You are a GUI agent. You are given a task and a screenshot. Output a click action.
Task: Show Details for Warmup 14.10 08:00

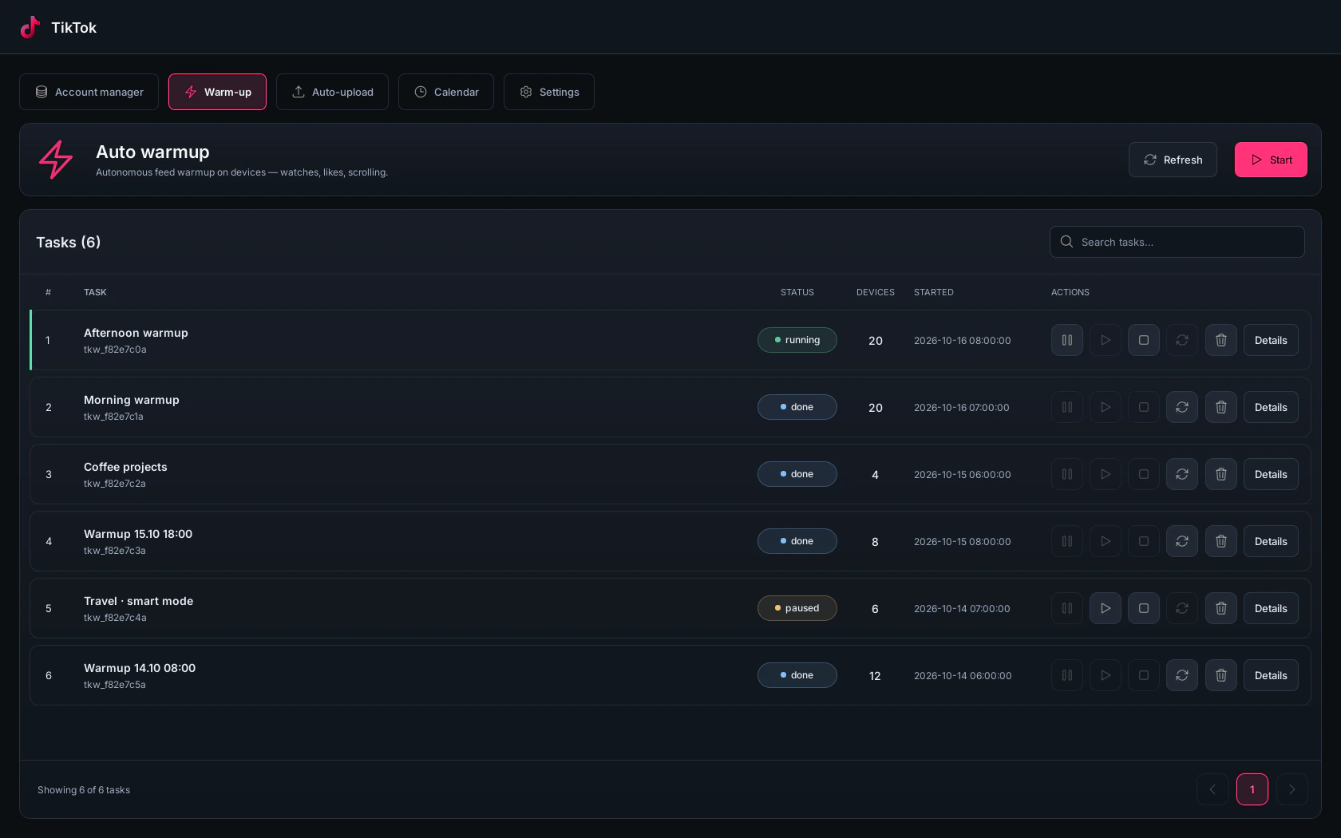click(x=1271, y=675)
